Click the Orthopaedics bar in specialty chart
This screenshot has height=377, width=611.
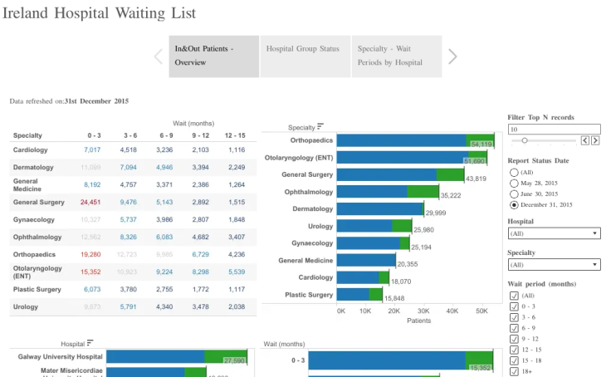tap(415, 140)
